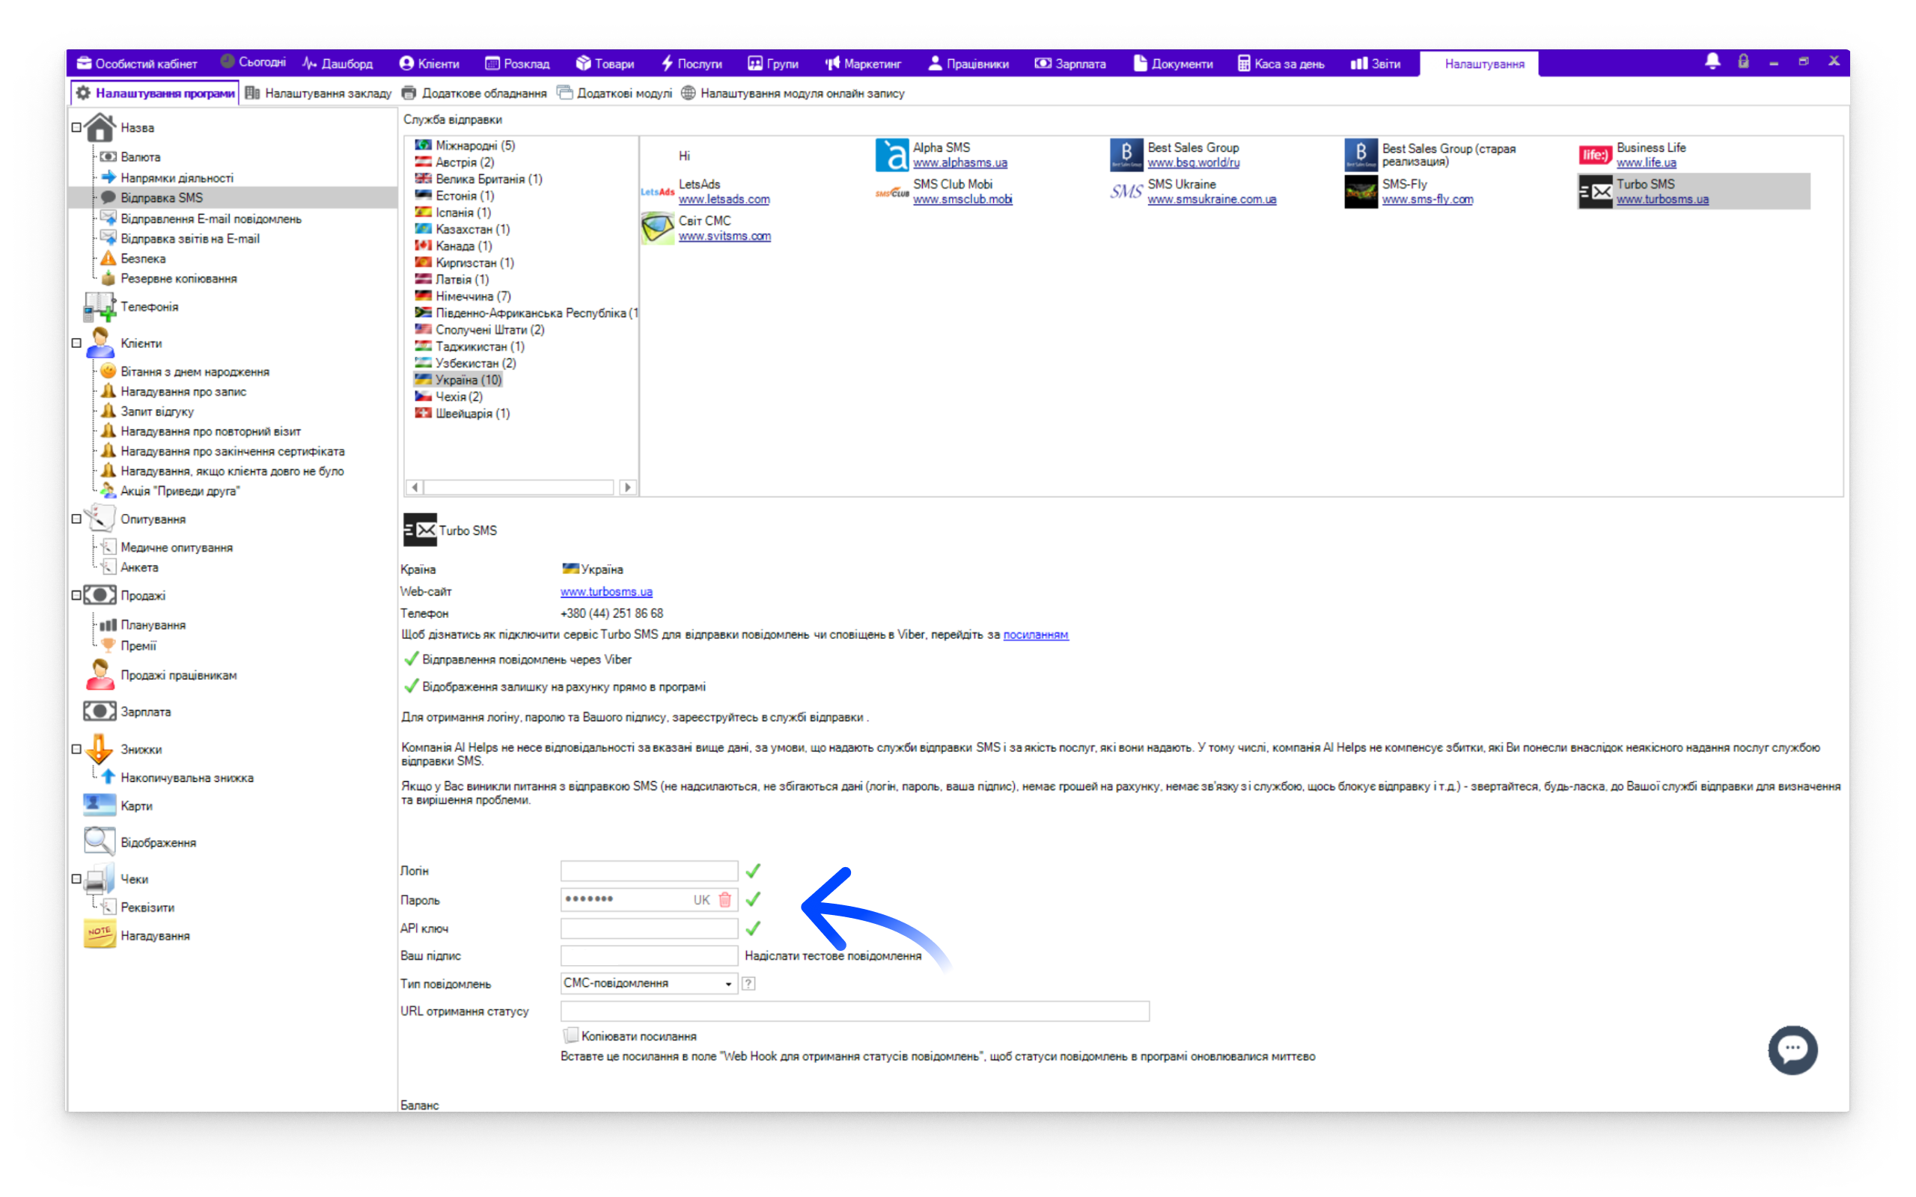Select Світ СМС provider icon
Image resolution: width=1916 pixels, height=1197 pixels.
point(657,228)
